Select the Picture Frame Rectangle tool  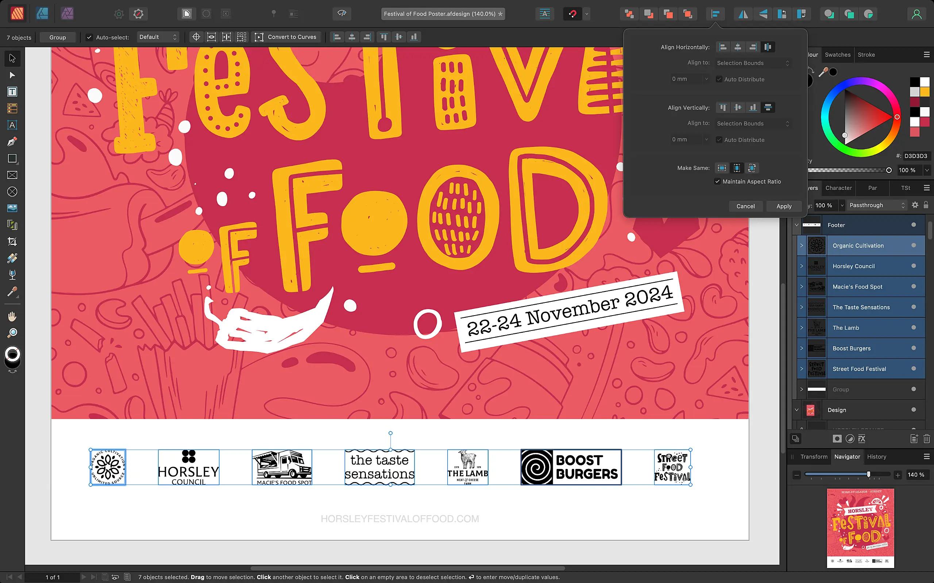point(12,175)
